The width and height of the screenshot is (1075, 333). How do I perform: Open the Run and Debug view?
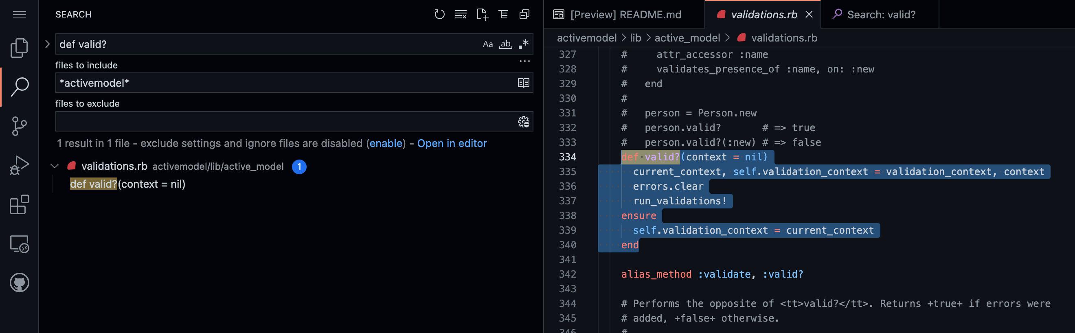(x=19, y=165)
